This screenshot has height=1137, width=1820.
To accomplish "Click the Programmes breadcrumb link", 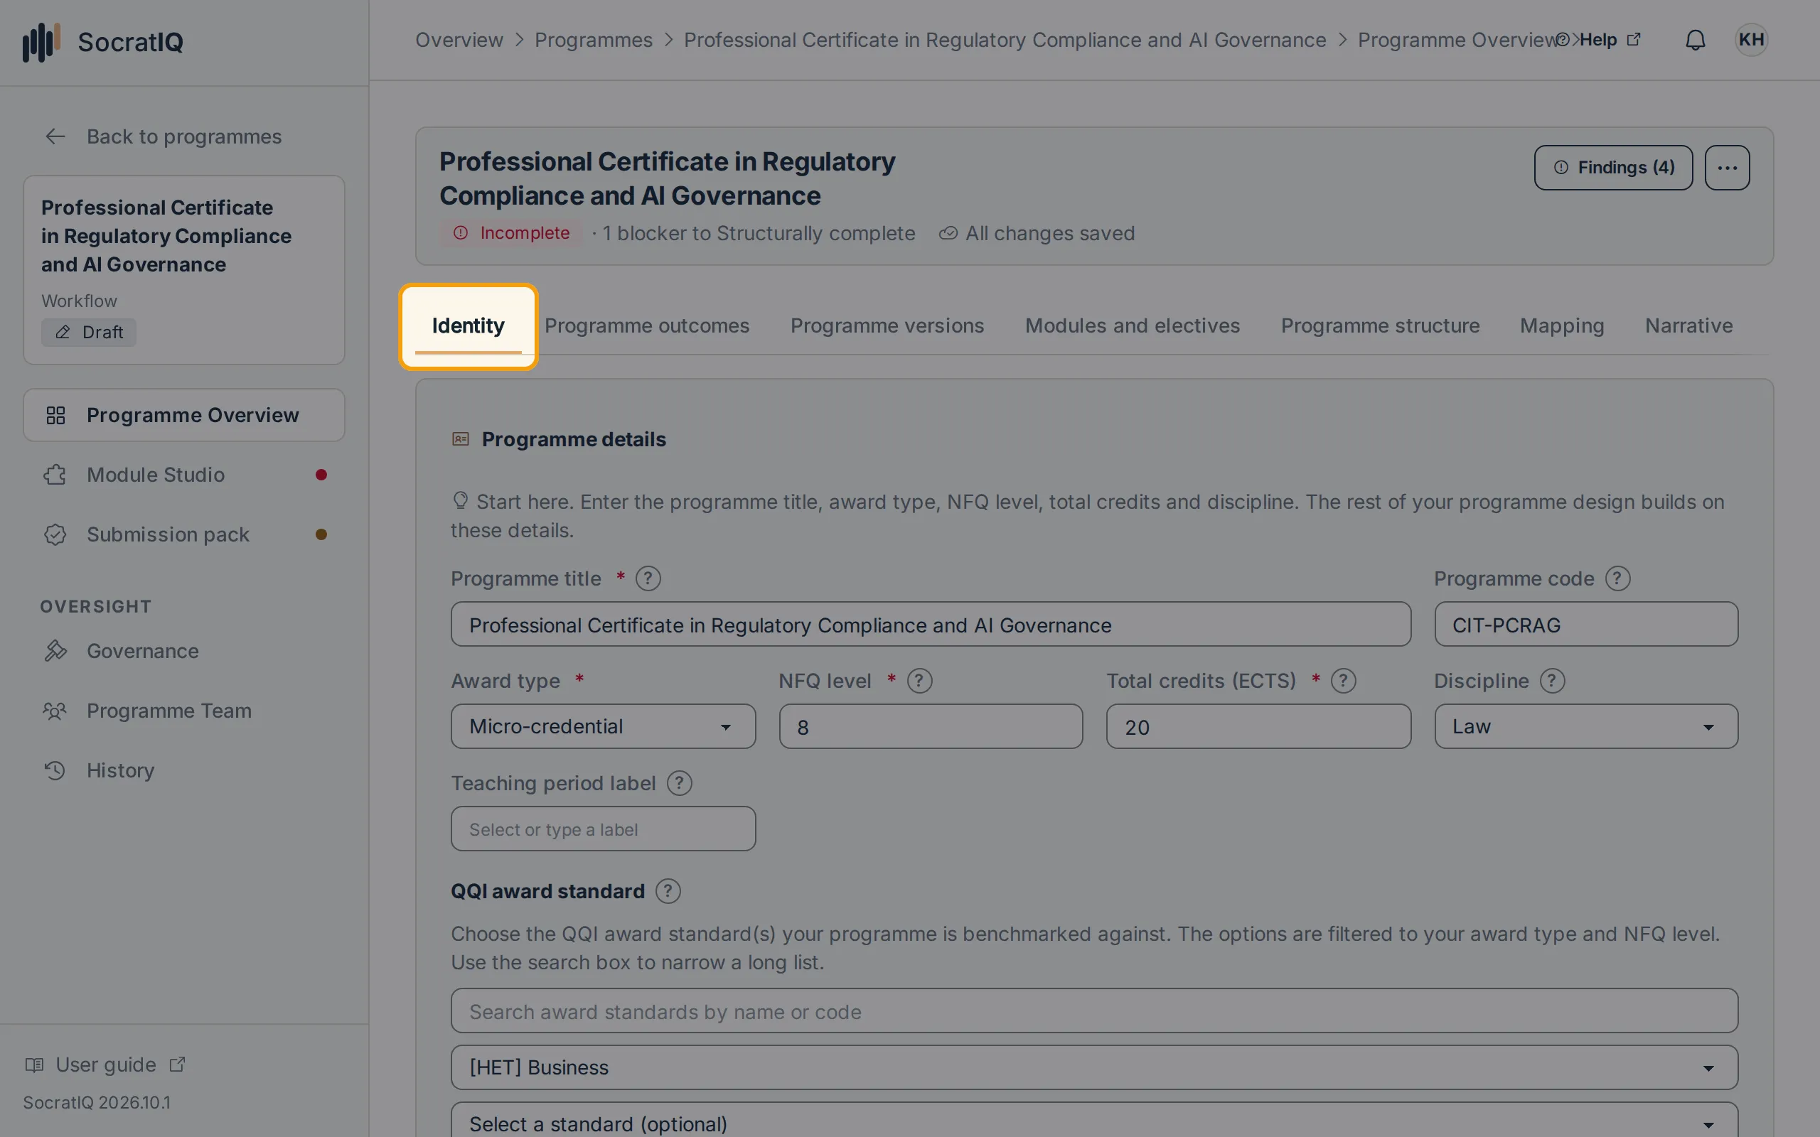I will 594,40.
